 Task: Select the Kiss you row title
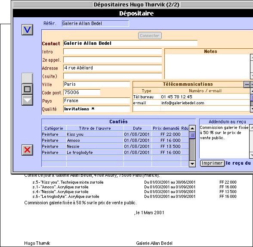95,134
